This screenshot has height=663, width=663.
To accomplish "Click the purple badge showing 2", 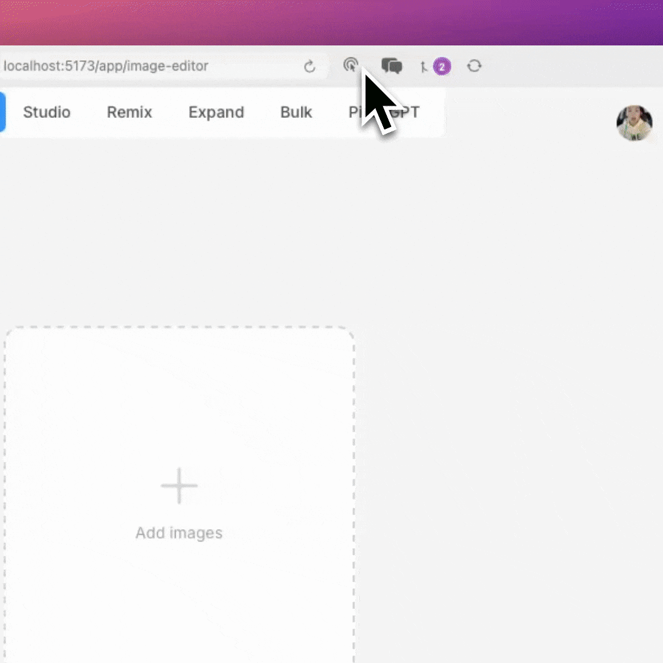I will coord(441,66).
